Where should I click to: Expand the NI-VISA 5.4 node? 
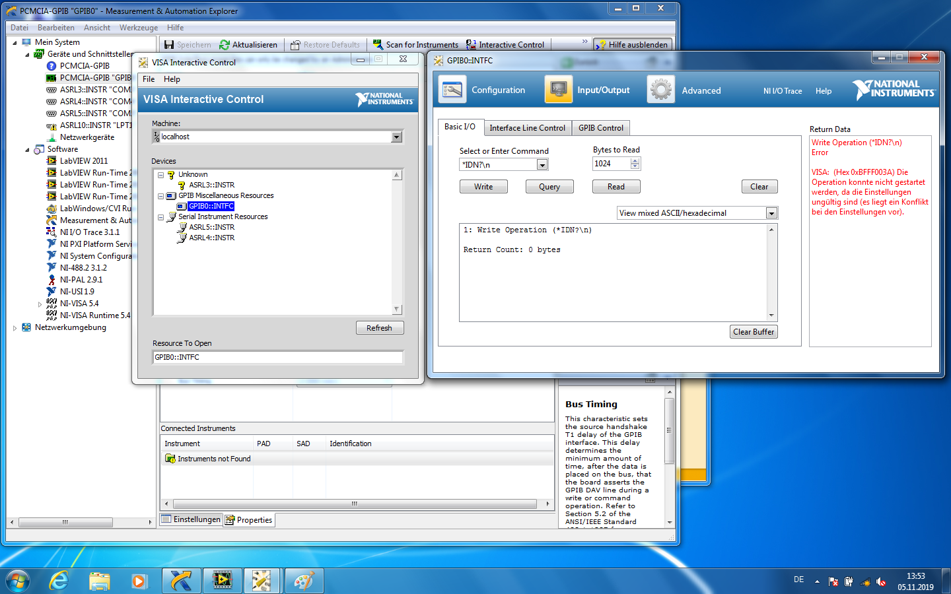pyautogui.click(x=40, y=304)
